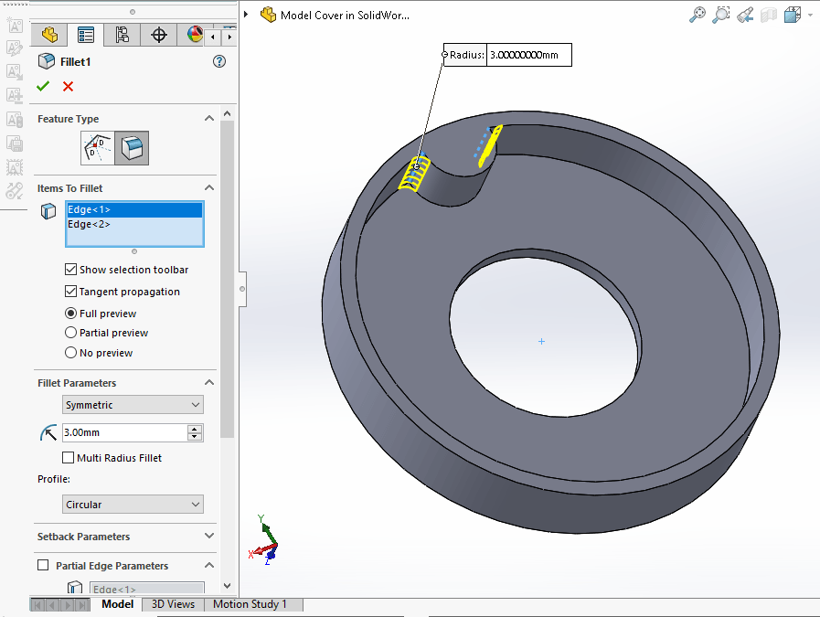Cancel the fillet with red X
Image resolution: width=820 pixels, height=617 pixels.
pos(68,86)
